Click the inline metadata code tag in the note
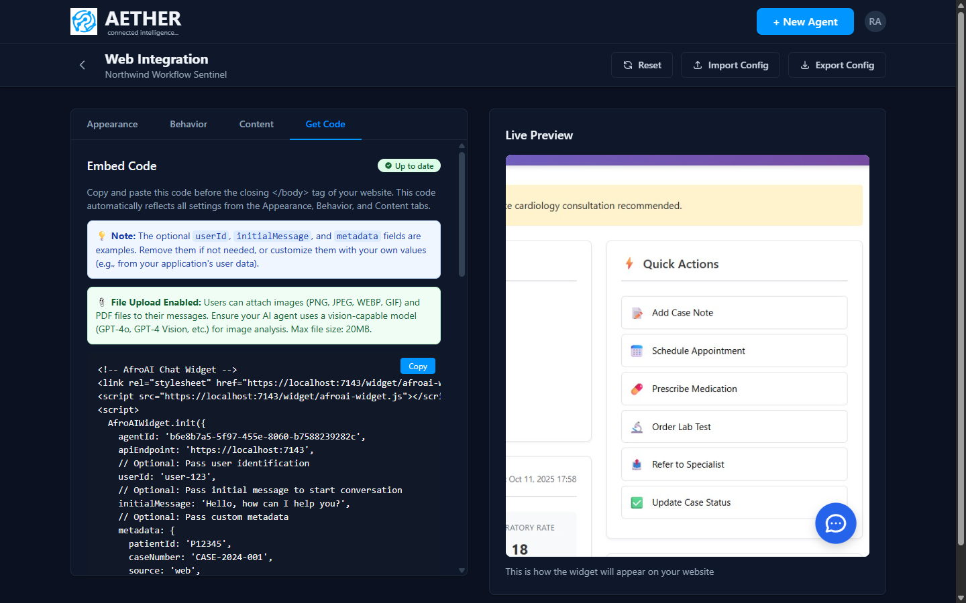Image resolution: width=966 pixels, height=603 pixels. point(357,237)
